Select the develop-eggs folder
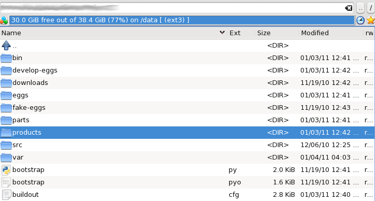This screenshot has height=201, width=375. 35,70
